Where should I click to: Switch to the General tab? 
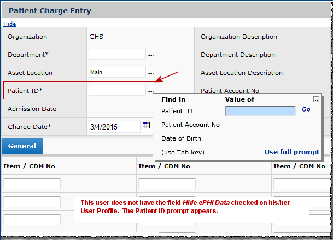pyautogui.click(x=22, y=146)
